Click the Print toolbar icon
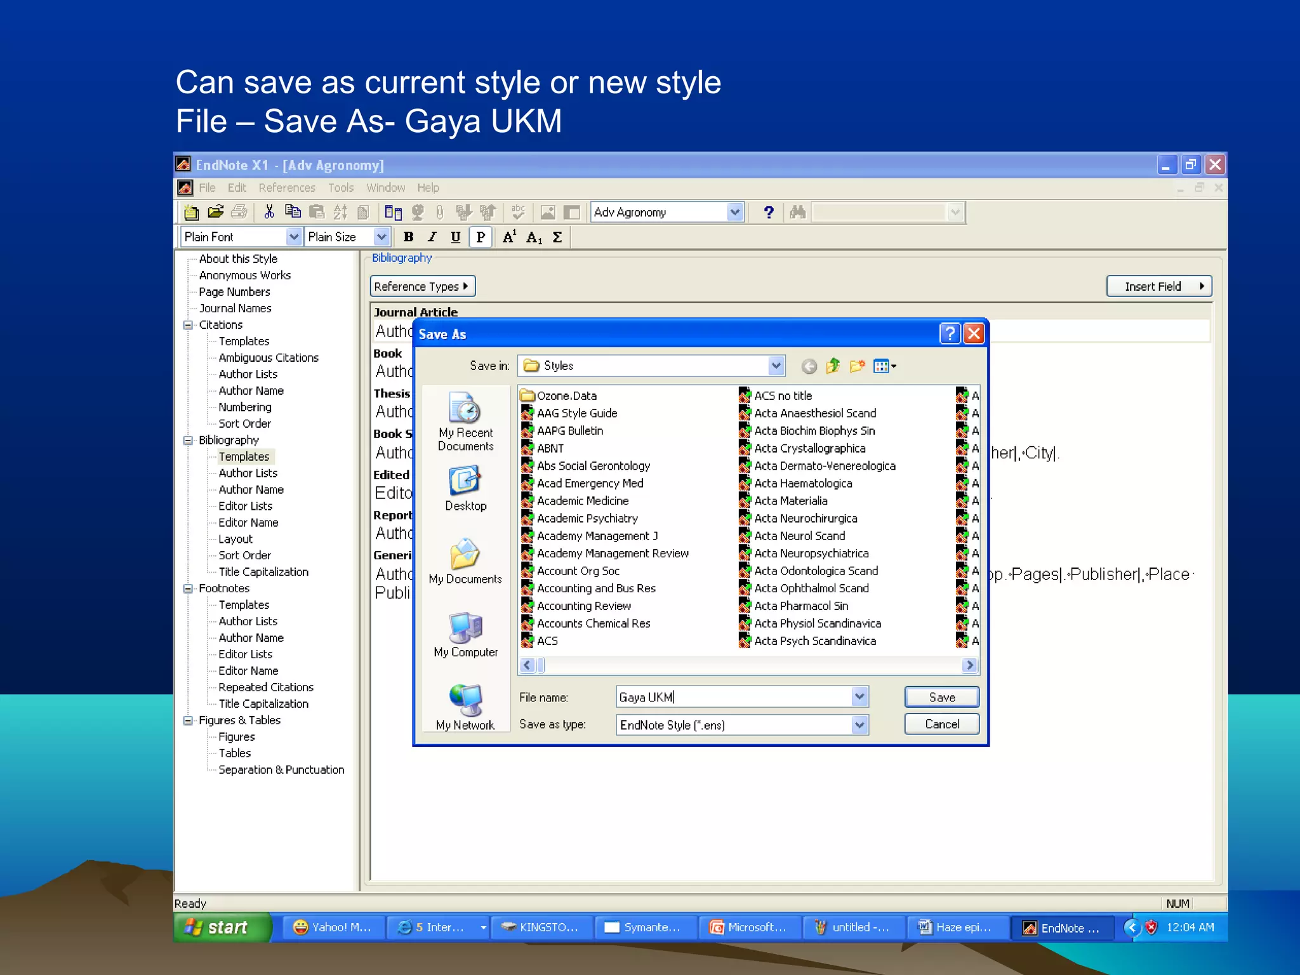The height and width of the screenshot is (975, 1300). [x=239, y=212]
